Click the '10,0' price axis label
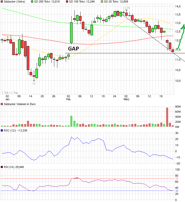 [x=178, y=81]
